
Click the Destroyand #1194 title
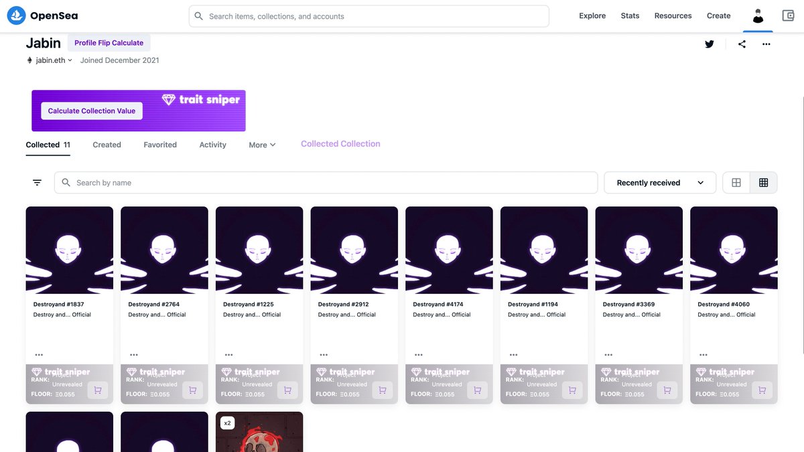click(x=533, y=304)
